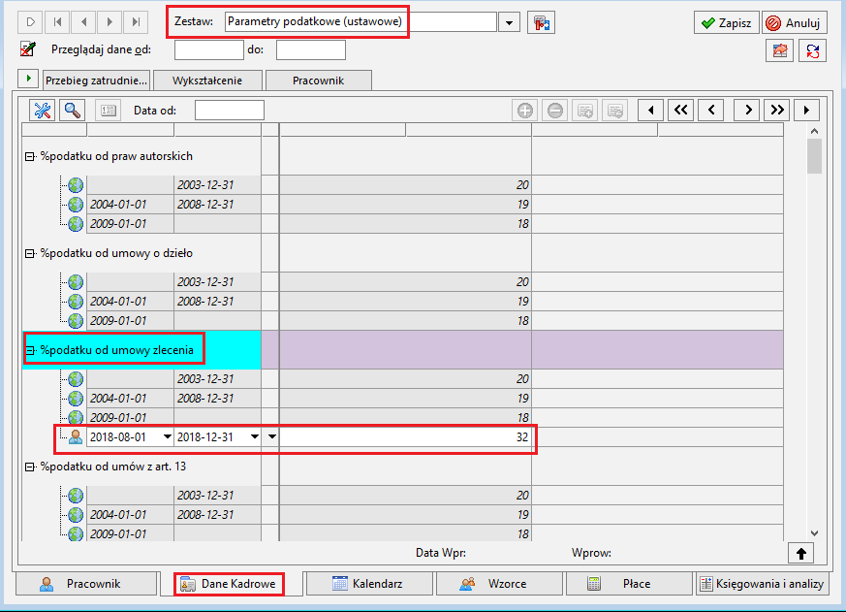Screen dimensions: 846x612
Task: Click the Anuluj cancel button
Action: click(795, 22)
